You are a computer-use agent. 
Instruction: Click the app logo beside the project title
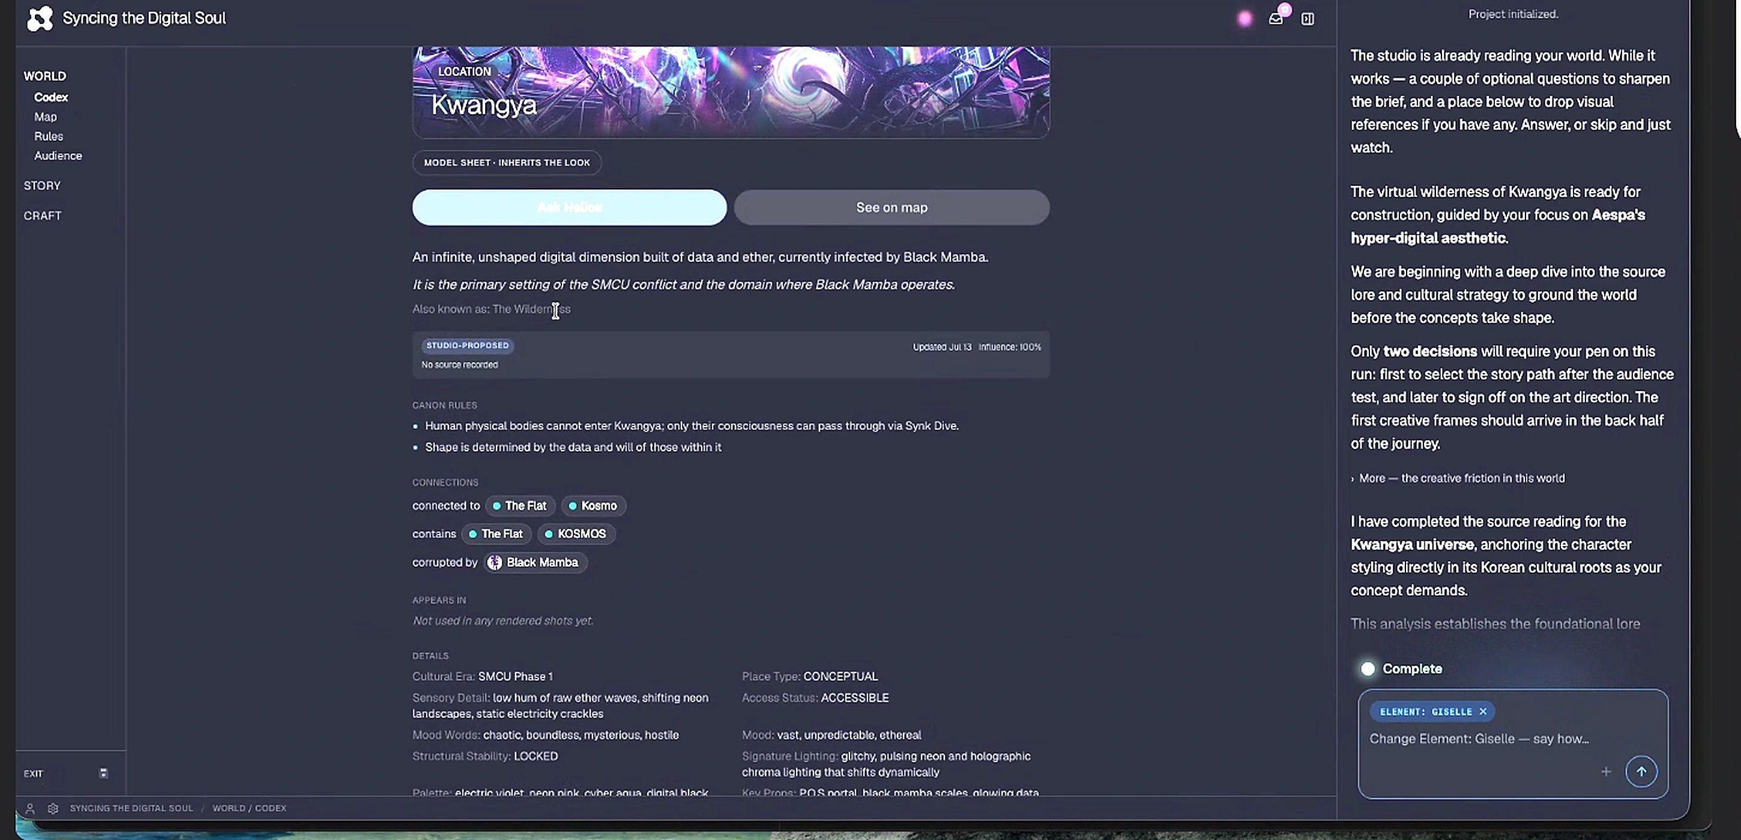39,18
